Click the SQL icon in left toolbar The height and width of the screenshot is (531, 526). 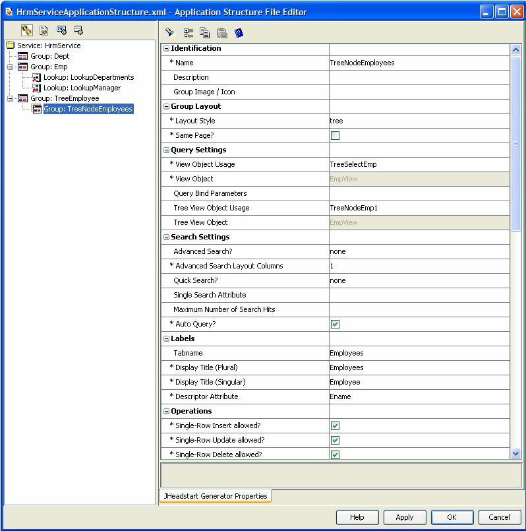(x=61, y=30)
